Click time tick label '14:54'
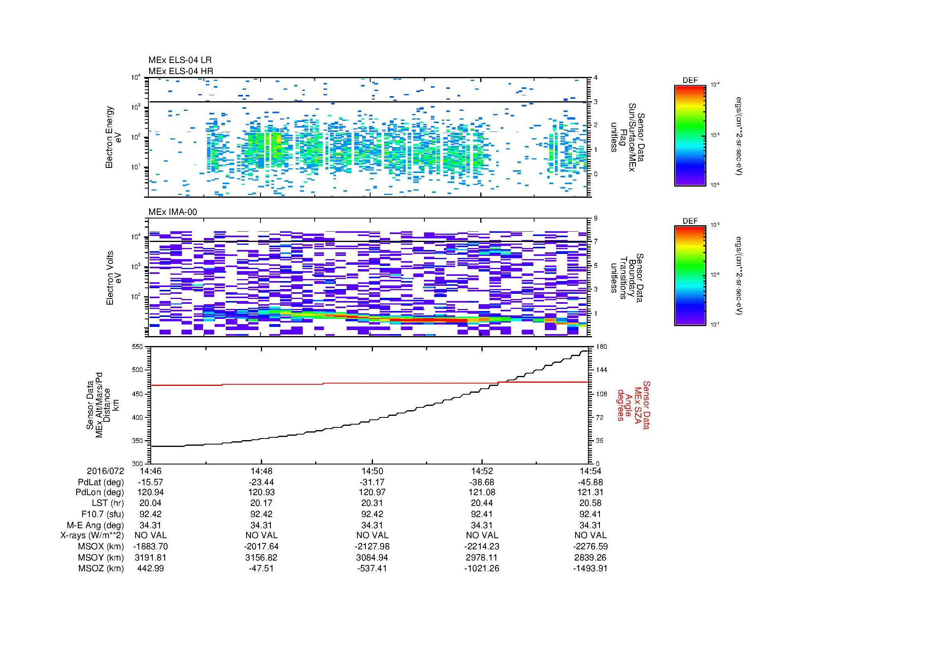 pos(590,471)
